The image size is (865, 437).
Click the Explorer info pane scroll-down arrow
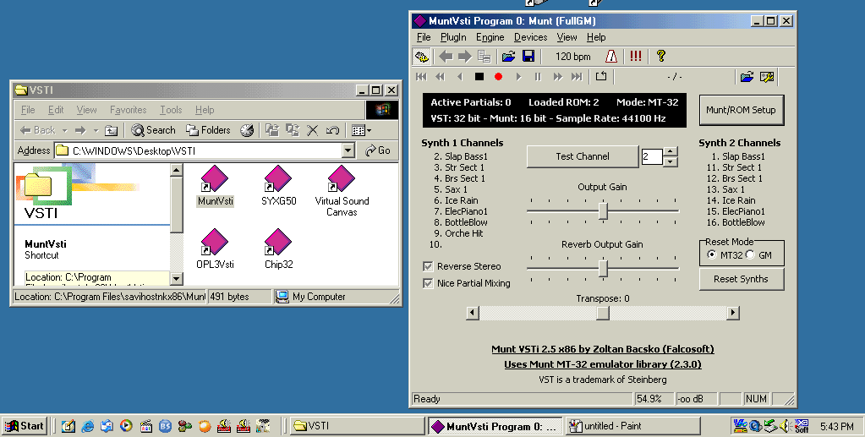(177, 279)
